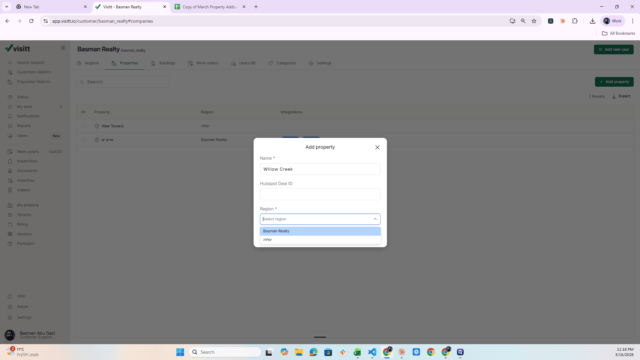Open Vendors in sidebar
This screenshot has width=640, height=360.
click(24, 234)
